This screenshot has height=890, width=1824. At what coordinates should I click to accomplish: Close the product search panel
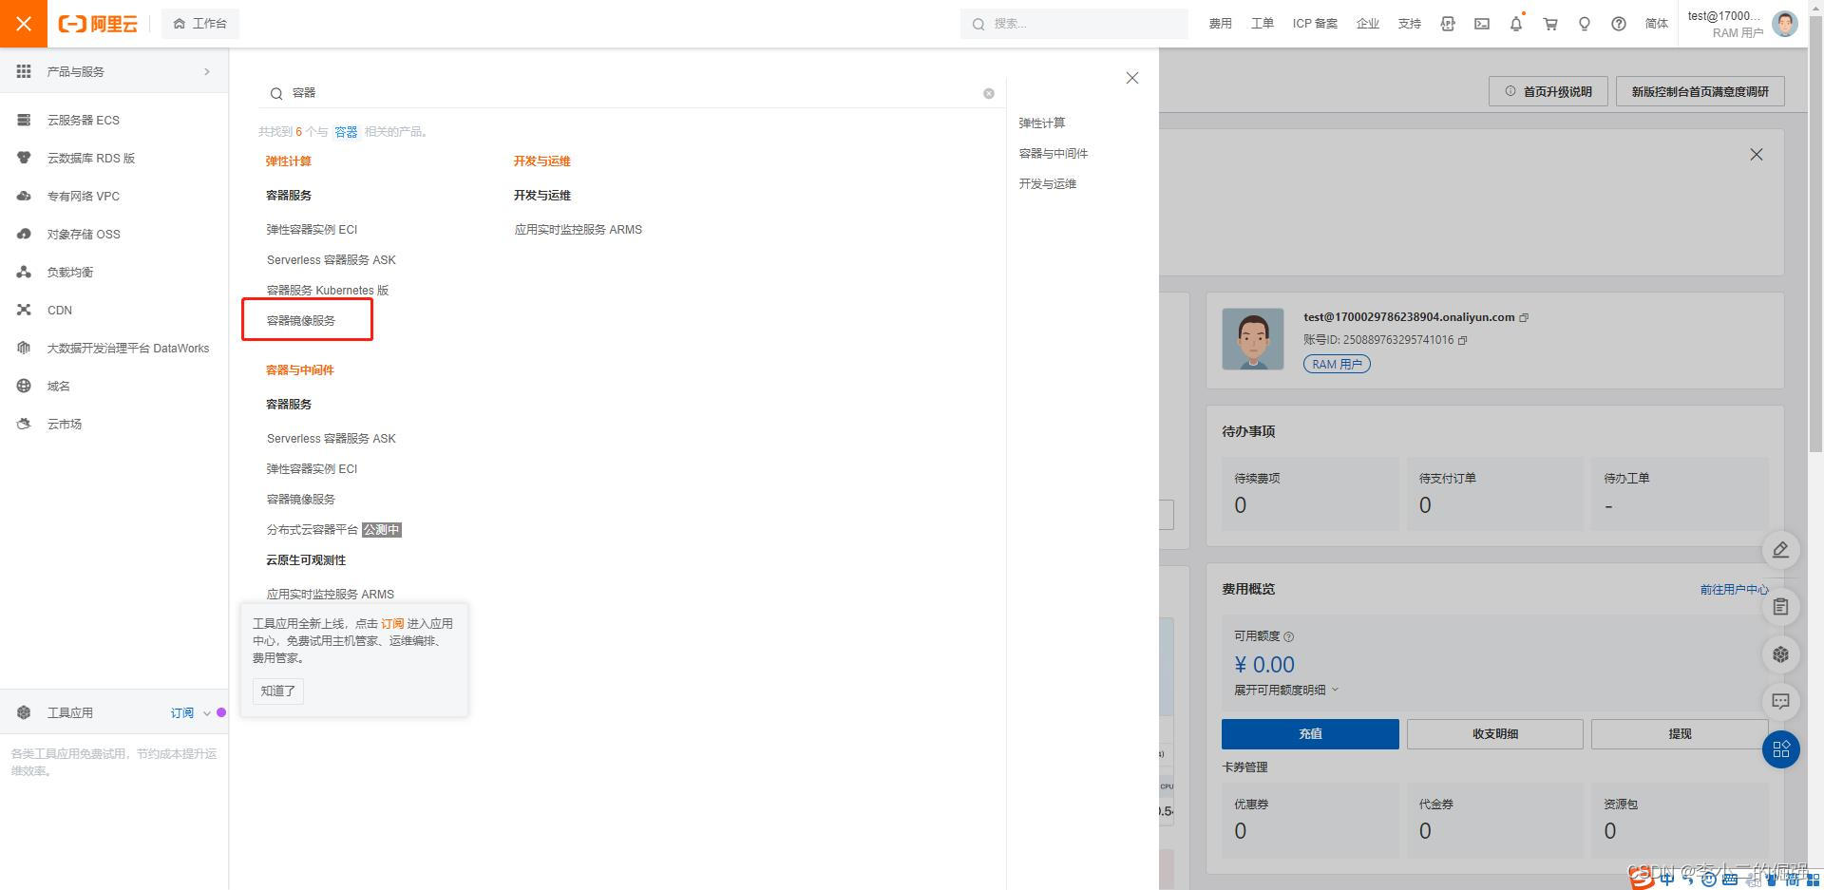(1131, 78)
